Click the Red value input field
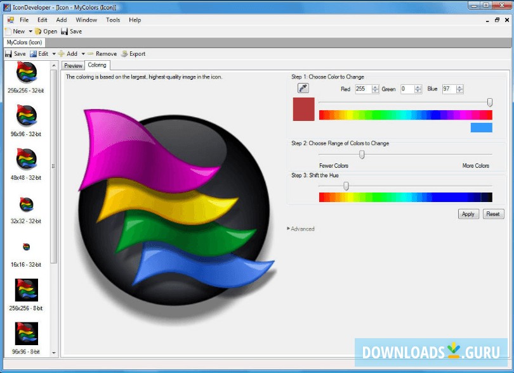 coord(364,89)
